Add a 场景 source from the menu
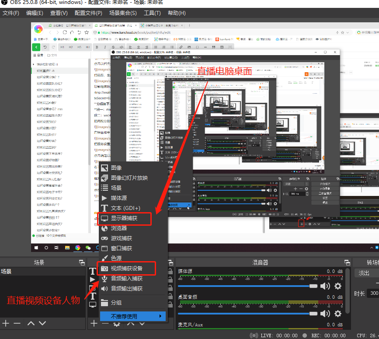This screenshot has height=339, width=379. pyautogui.click(x=133, y=188)
